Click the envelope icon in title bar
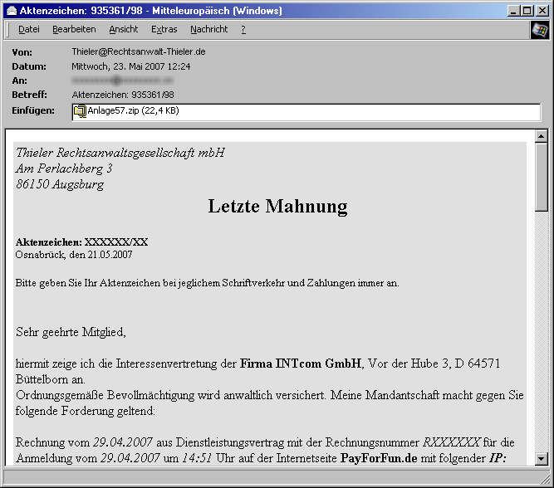This screenshot has width=554, height=488. [12, 11]
